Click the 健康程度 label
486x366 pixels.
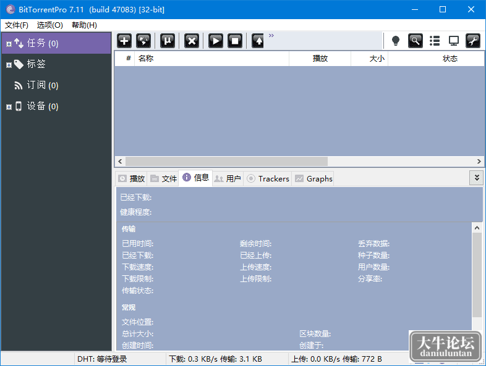point(136,212)
